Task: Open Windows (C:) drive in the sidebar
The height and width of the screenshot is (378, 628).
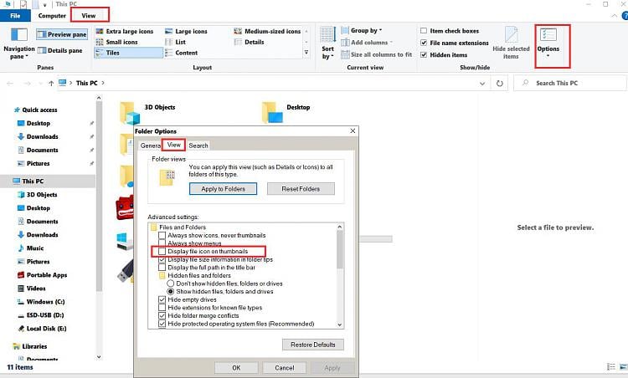Action: (41, 302)
